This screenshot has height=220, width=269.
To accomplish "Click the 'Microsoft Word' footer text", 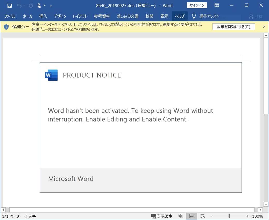I will pos(71,179).
